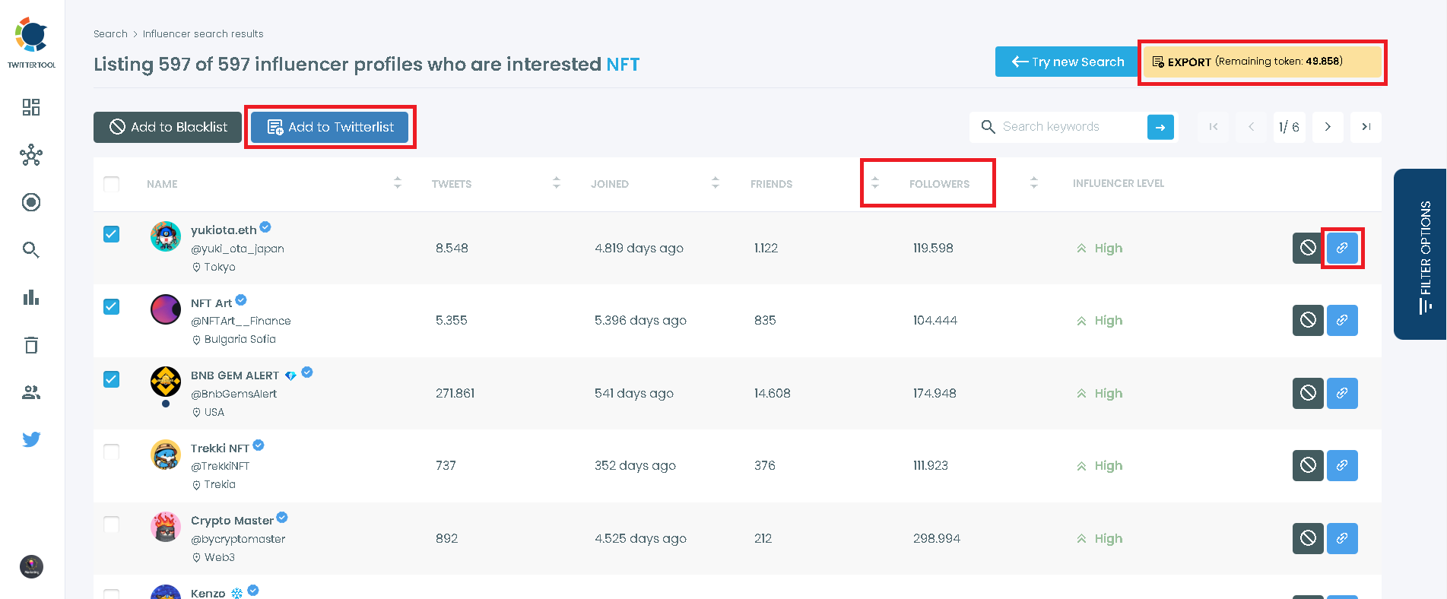Click the EXPORT button

(1262, 62)
